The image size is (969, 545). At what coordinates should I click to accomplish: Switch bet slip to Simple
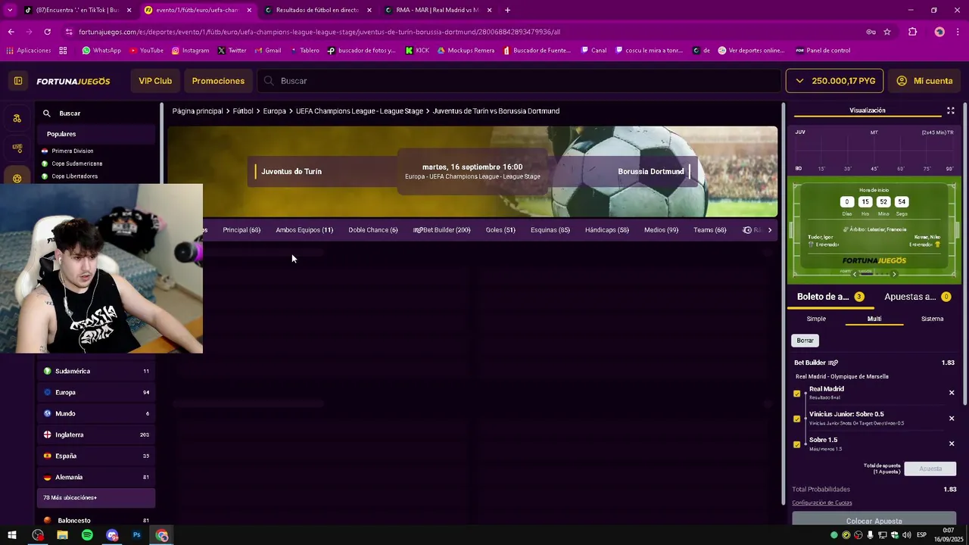[816, 319]
